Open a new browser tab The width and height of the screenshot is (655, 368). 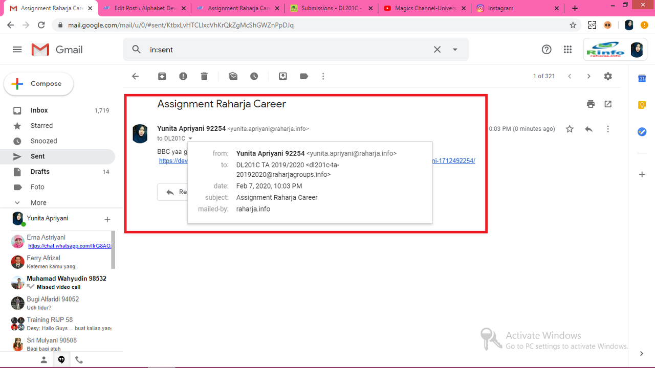click(575, 8)
